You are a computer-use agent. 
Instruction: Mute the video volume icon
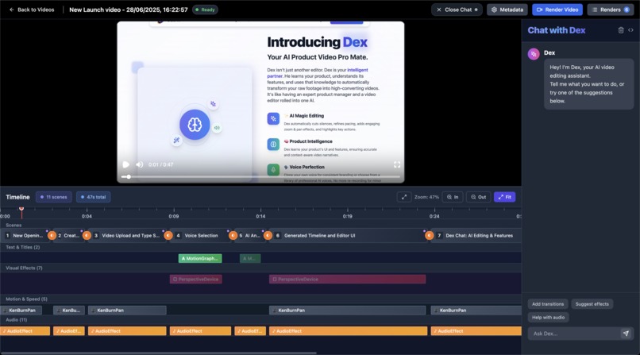139,164
